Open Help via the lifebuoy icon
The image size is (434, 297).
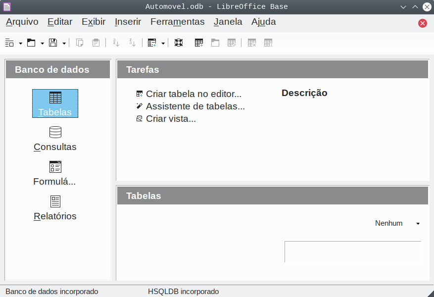(179, 43)
